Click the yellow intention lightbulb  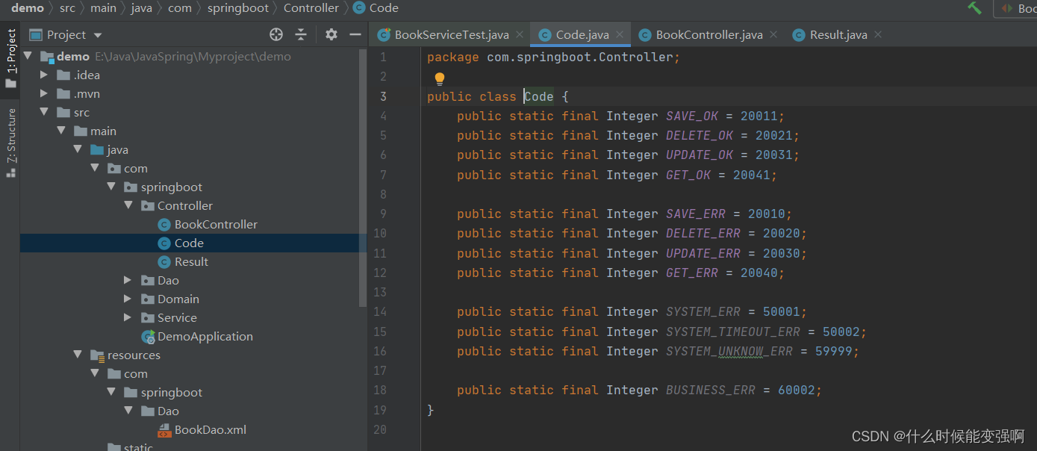tap(440, 78)
